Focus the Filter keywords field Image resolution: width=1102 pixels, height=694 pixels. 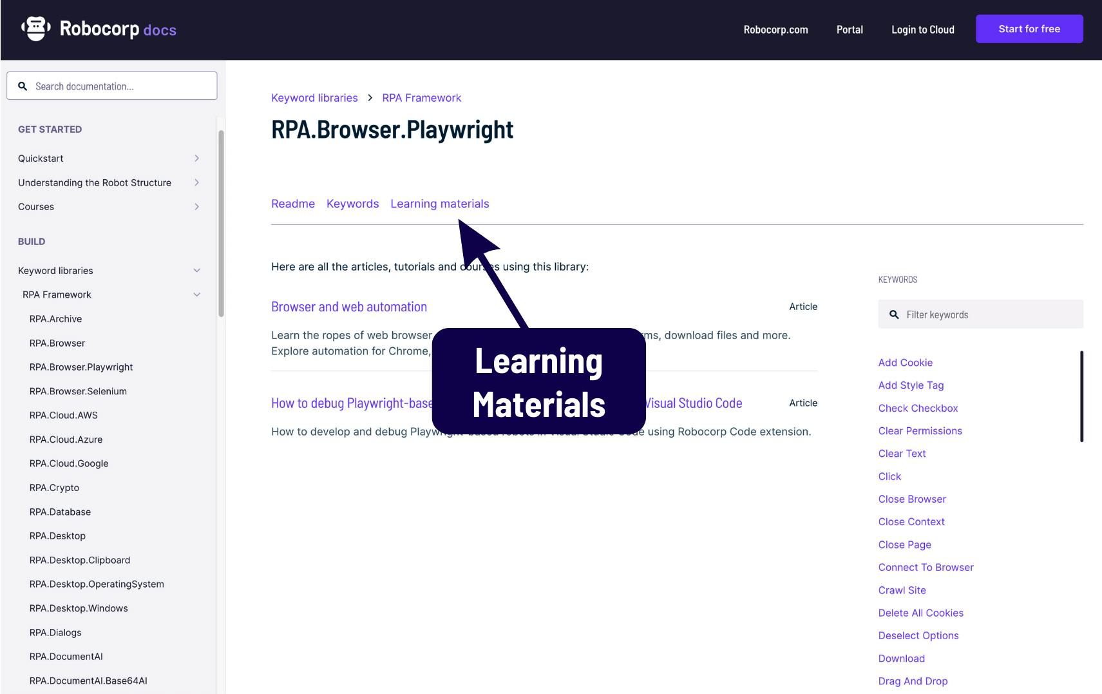[980, 314]
